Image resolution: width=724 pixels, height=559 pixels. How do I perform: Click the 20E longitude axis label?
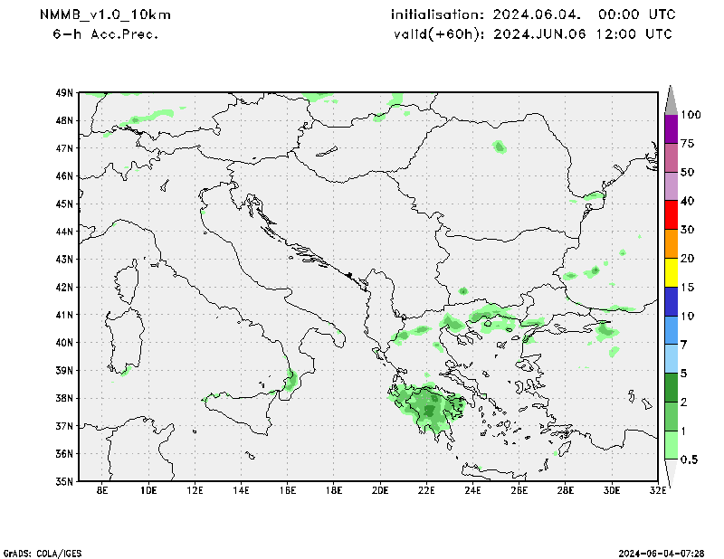tap(379, 491)
